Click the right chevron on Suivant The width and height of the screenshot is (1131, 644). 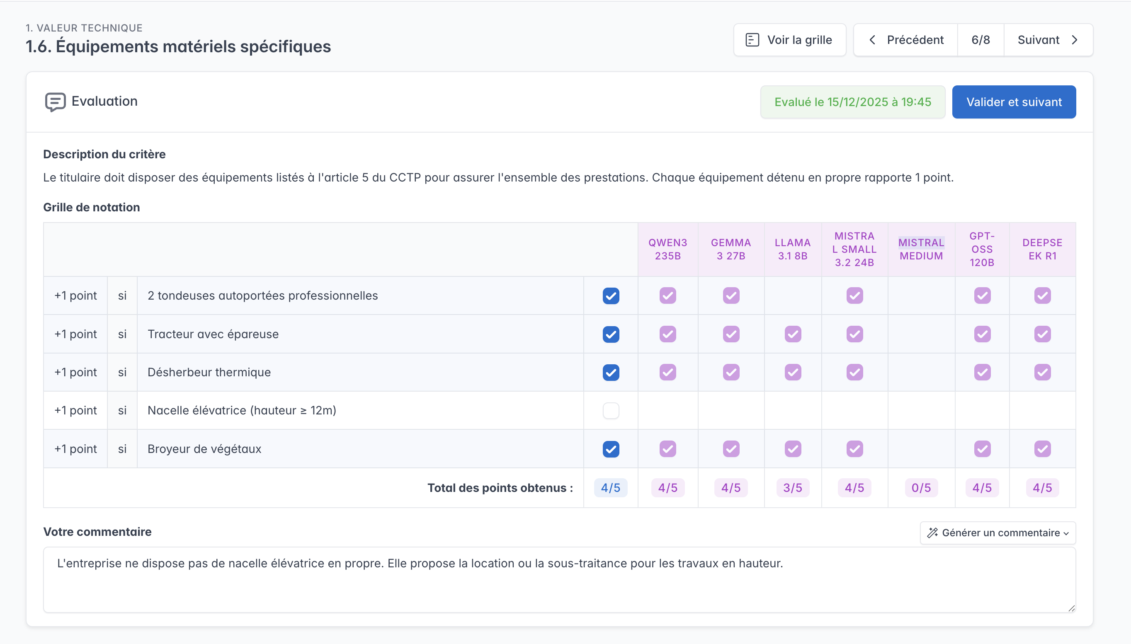tap(1075, 40)
